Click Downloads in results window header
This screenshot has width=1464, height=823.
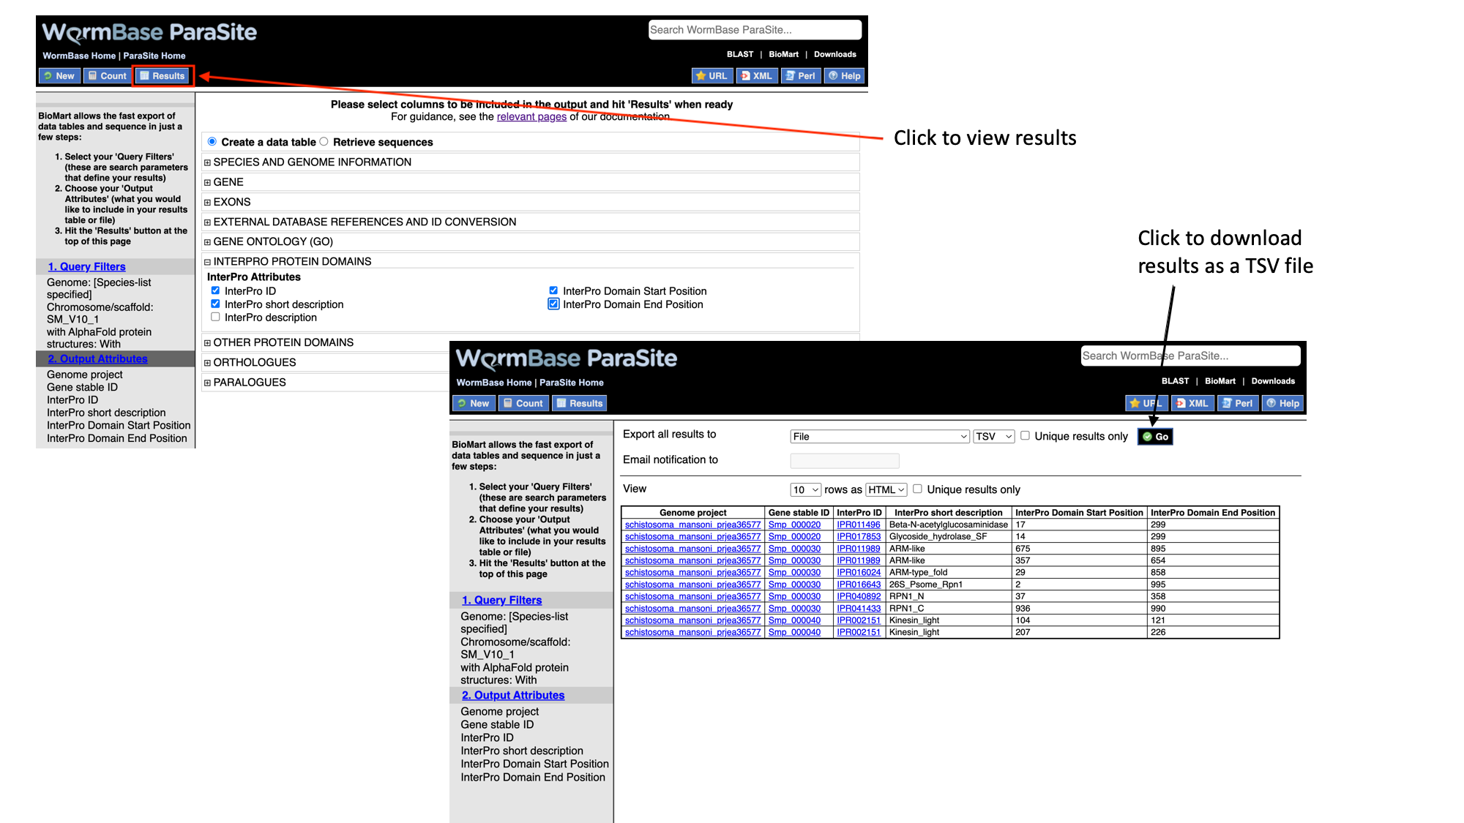pyautogui.click(x=1273, y=381)
